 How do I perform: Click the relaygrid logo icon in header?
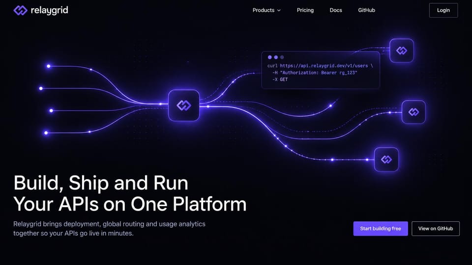click(x=20, y=10)
